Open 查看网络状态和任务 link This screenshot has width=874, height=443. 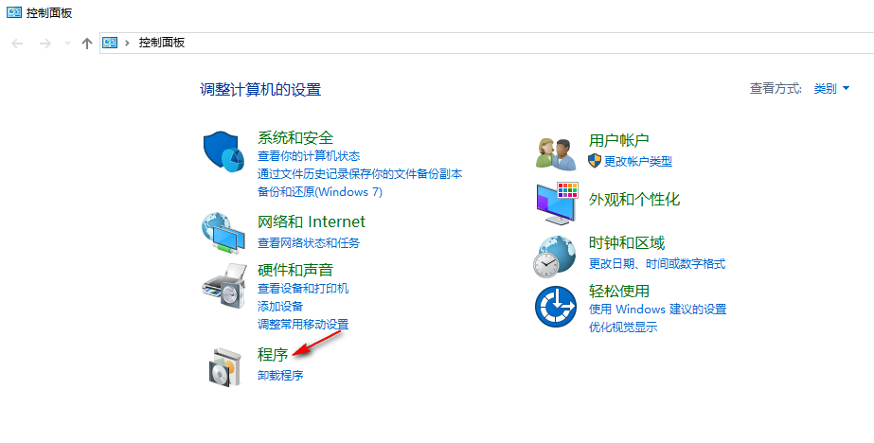309,242
